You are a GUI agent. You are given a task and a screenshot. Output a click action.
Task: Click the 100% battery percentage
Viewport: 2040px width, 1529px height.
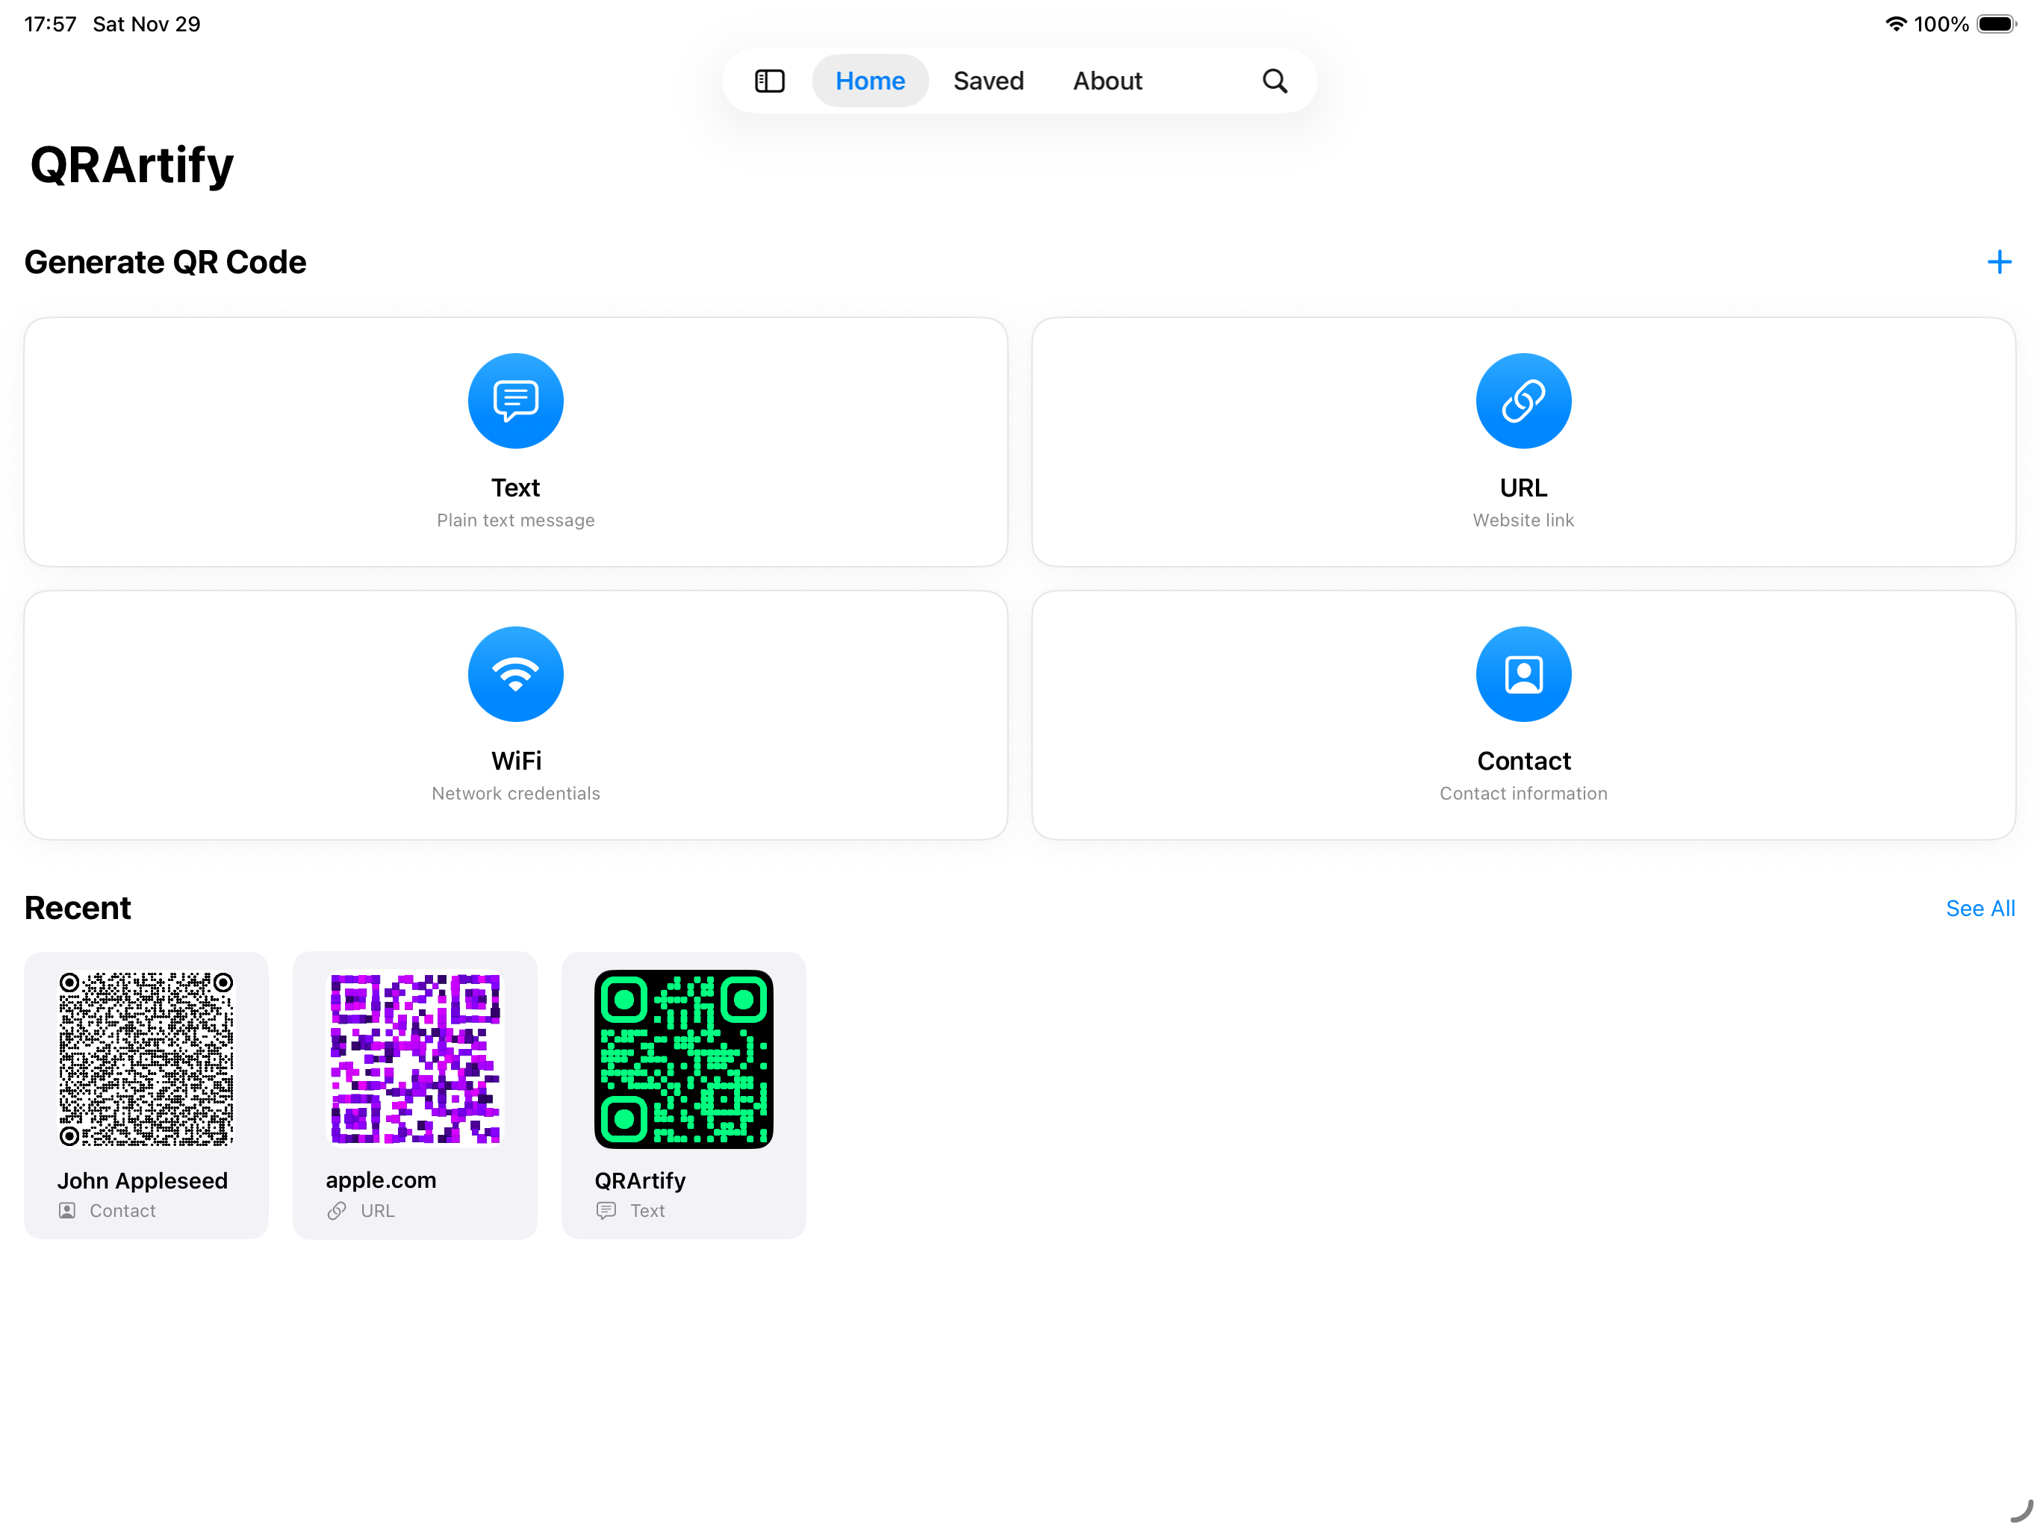(x=1941, y=24)
